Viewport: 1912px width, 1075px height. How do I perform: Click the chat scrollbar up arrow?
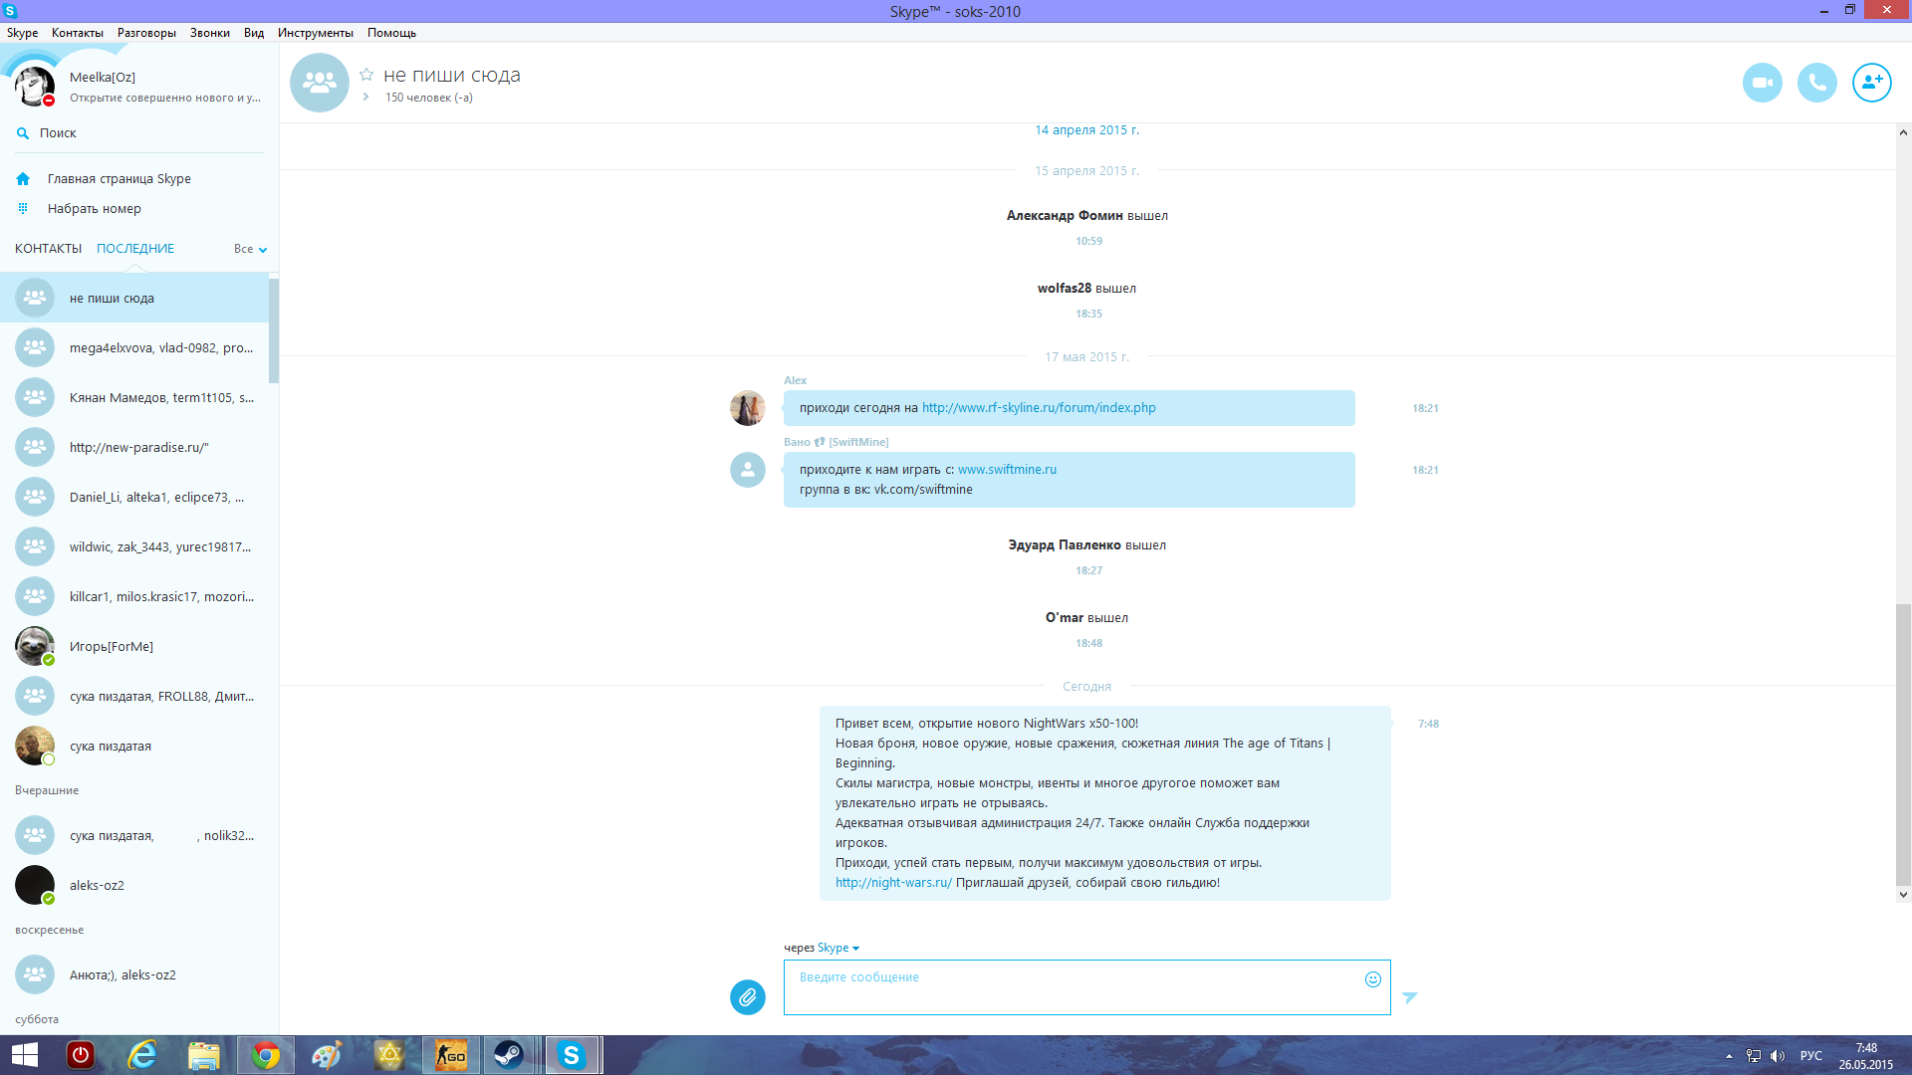pyautogui.click(x=1903, y=132)
